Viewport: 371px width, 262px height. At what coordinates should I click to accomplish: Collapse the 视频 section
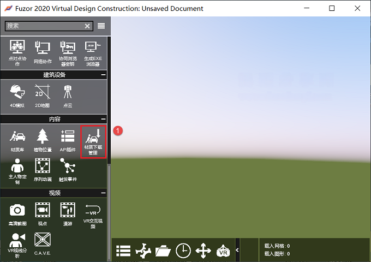pyautogui.click(x=104, y=193)
